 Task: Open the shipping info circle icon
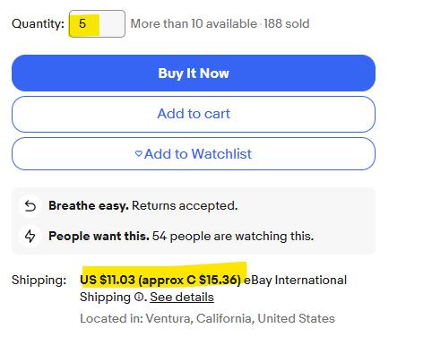[139, 297]
